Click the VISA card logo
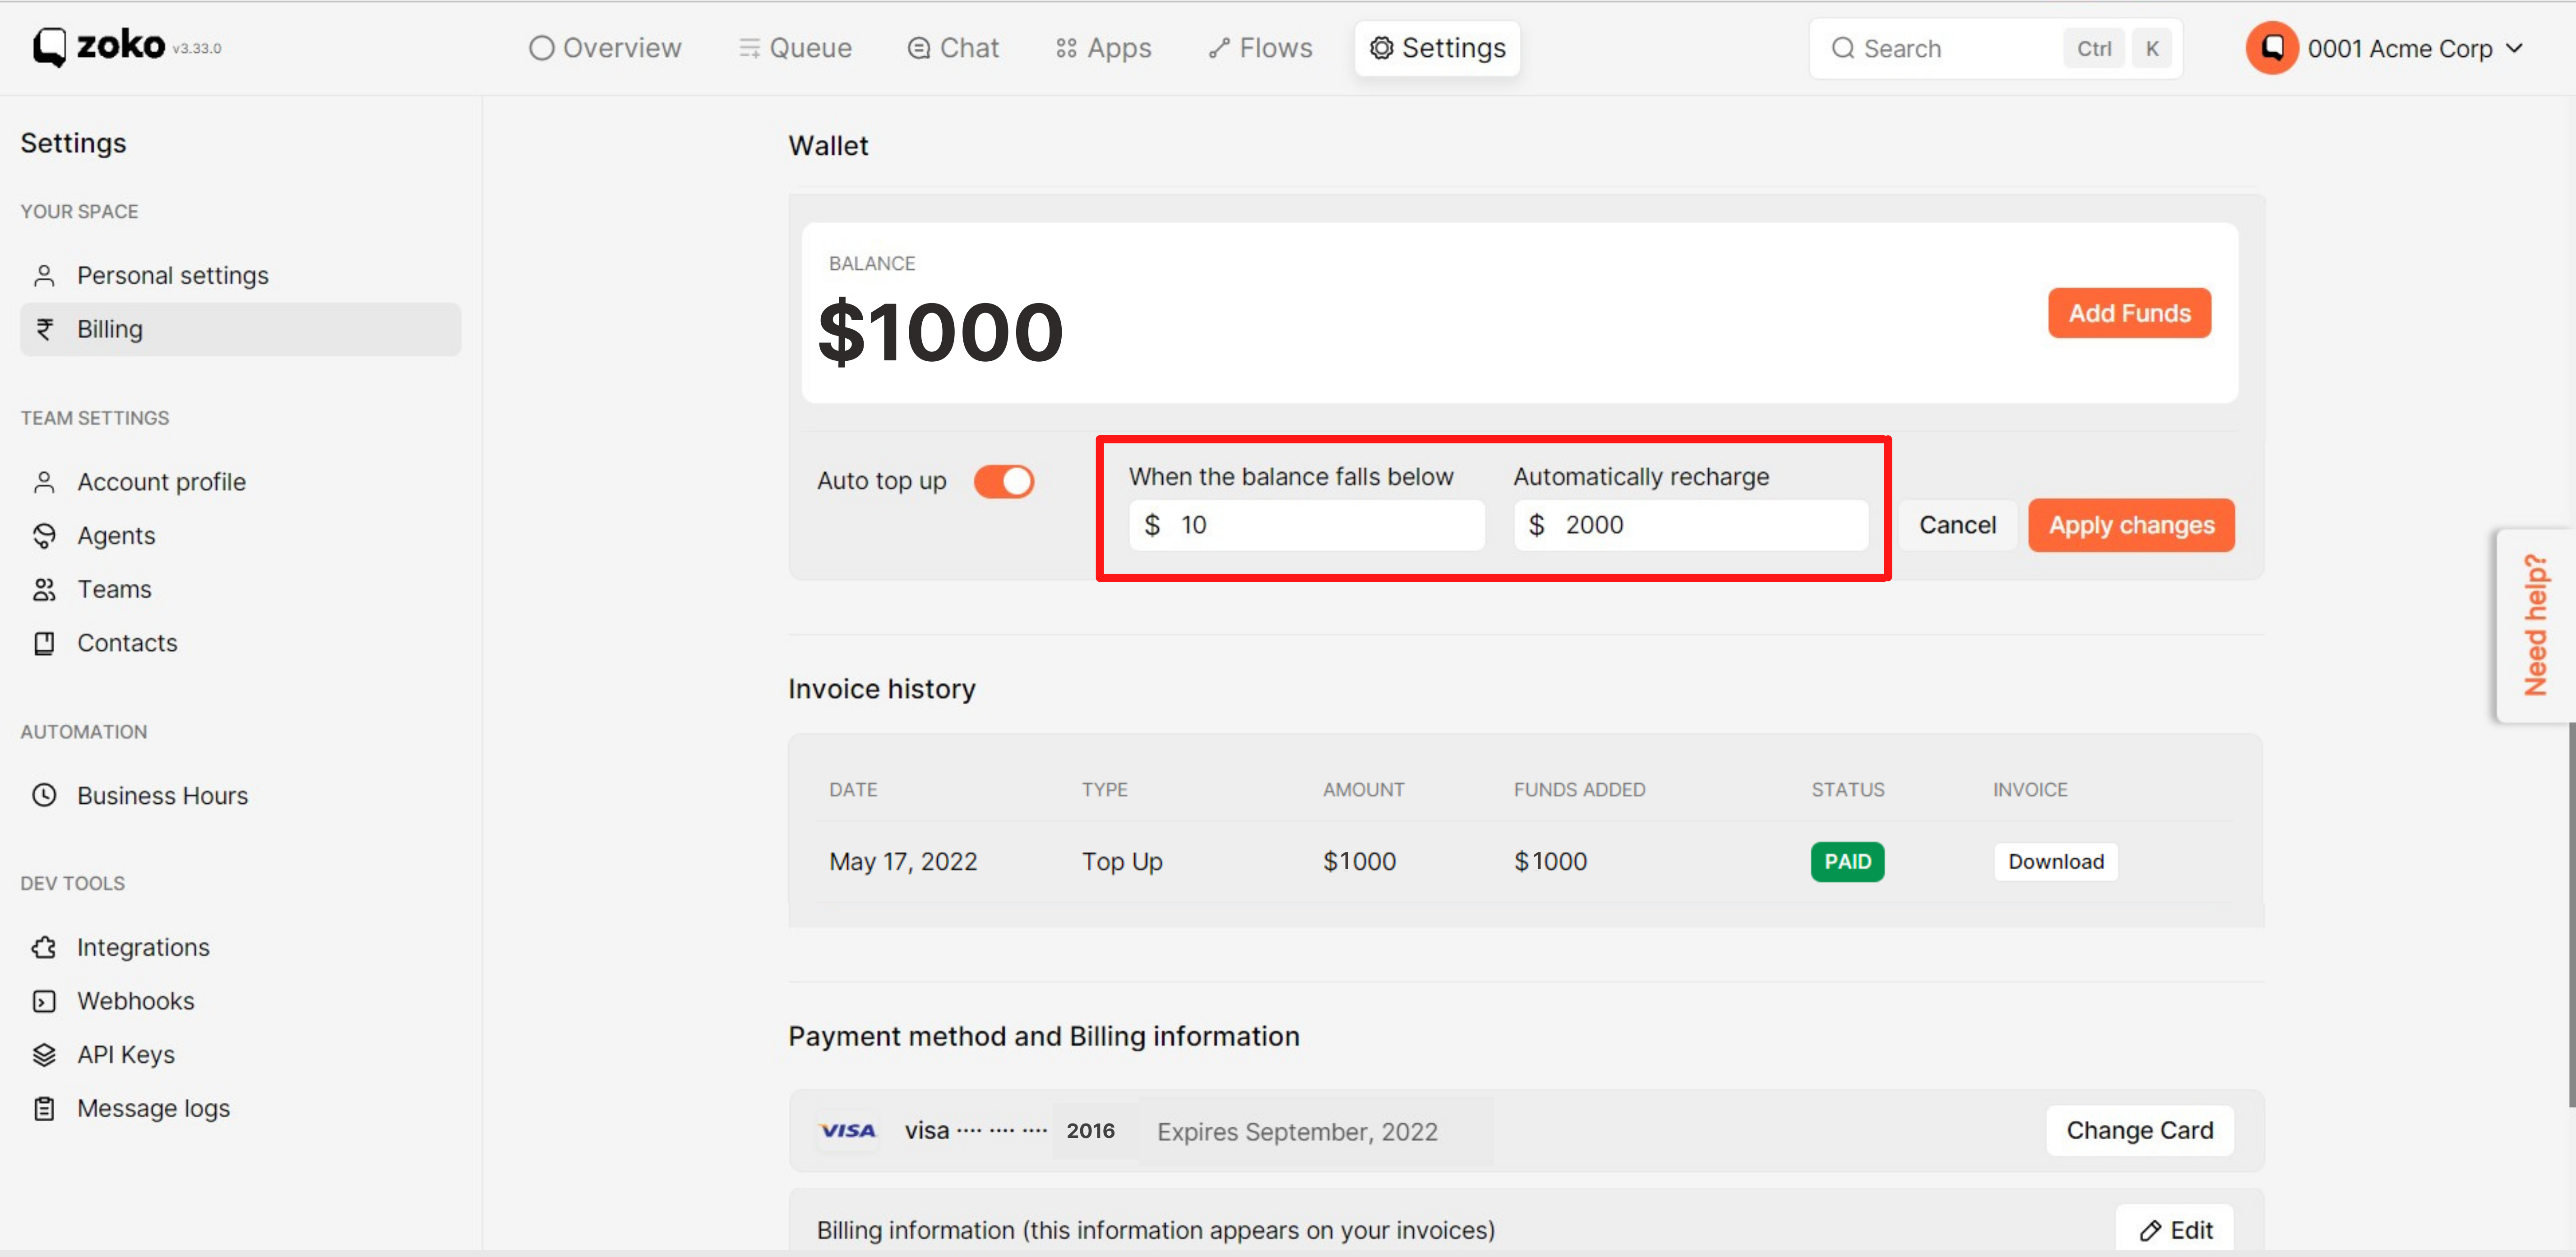 pos(847,1130)
